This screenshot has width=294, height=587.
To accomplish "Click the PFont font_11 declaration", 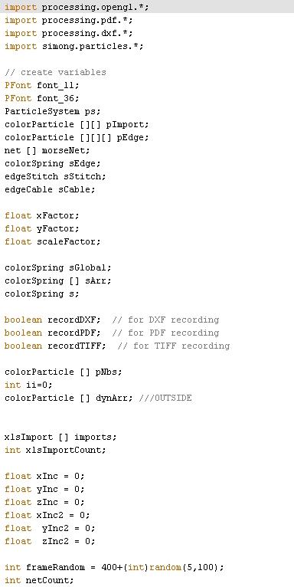I will click(x=42, y=85).
